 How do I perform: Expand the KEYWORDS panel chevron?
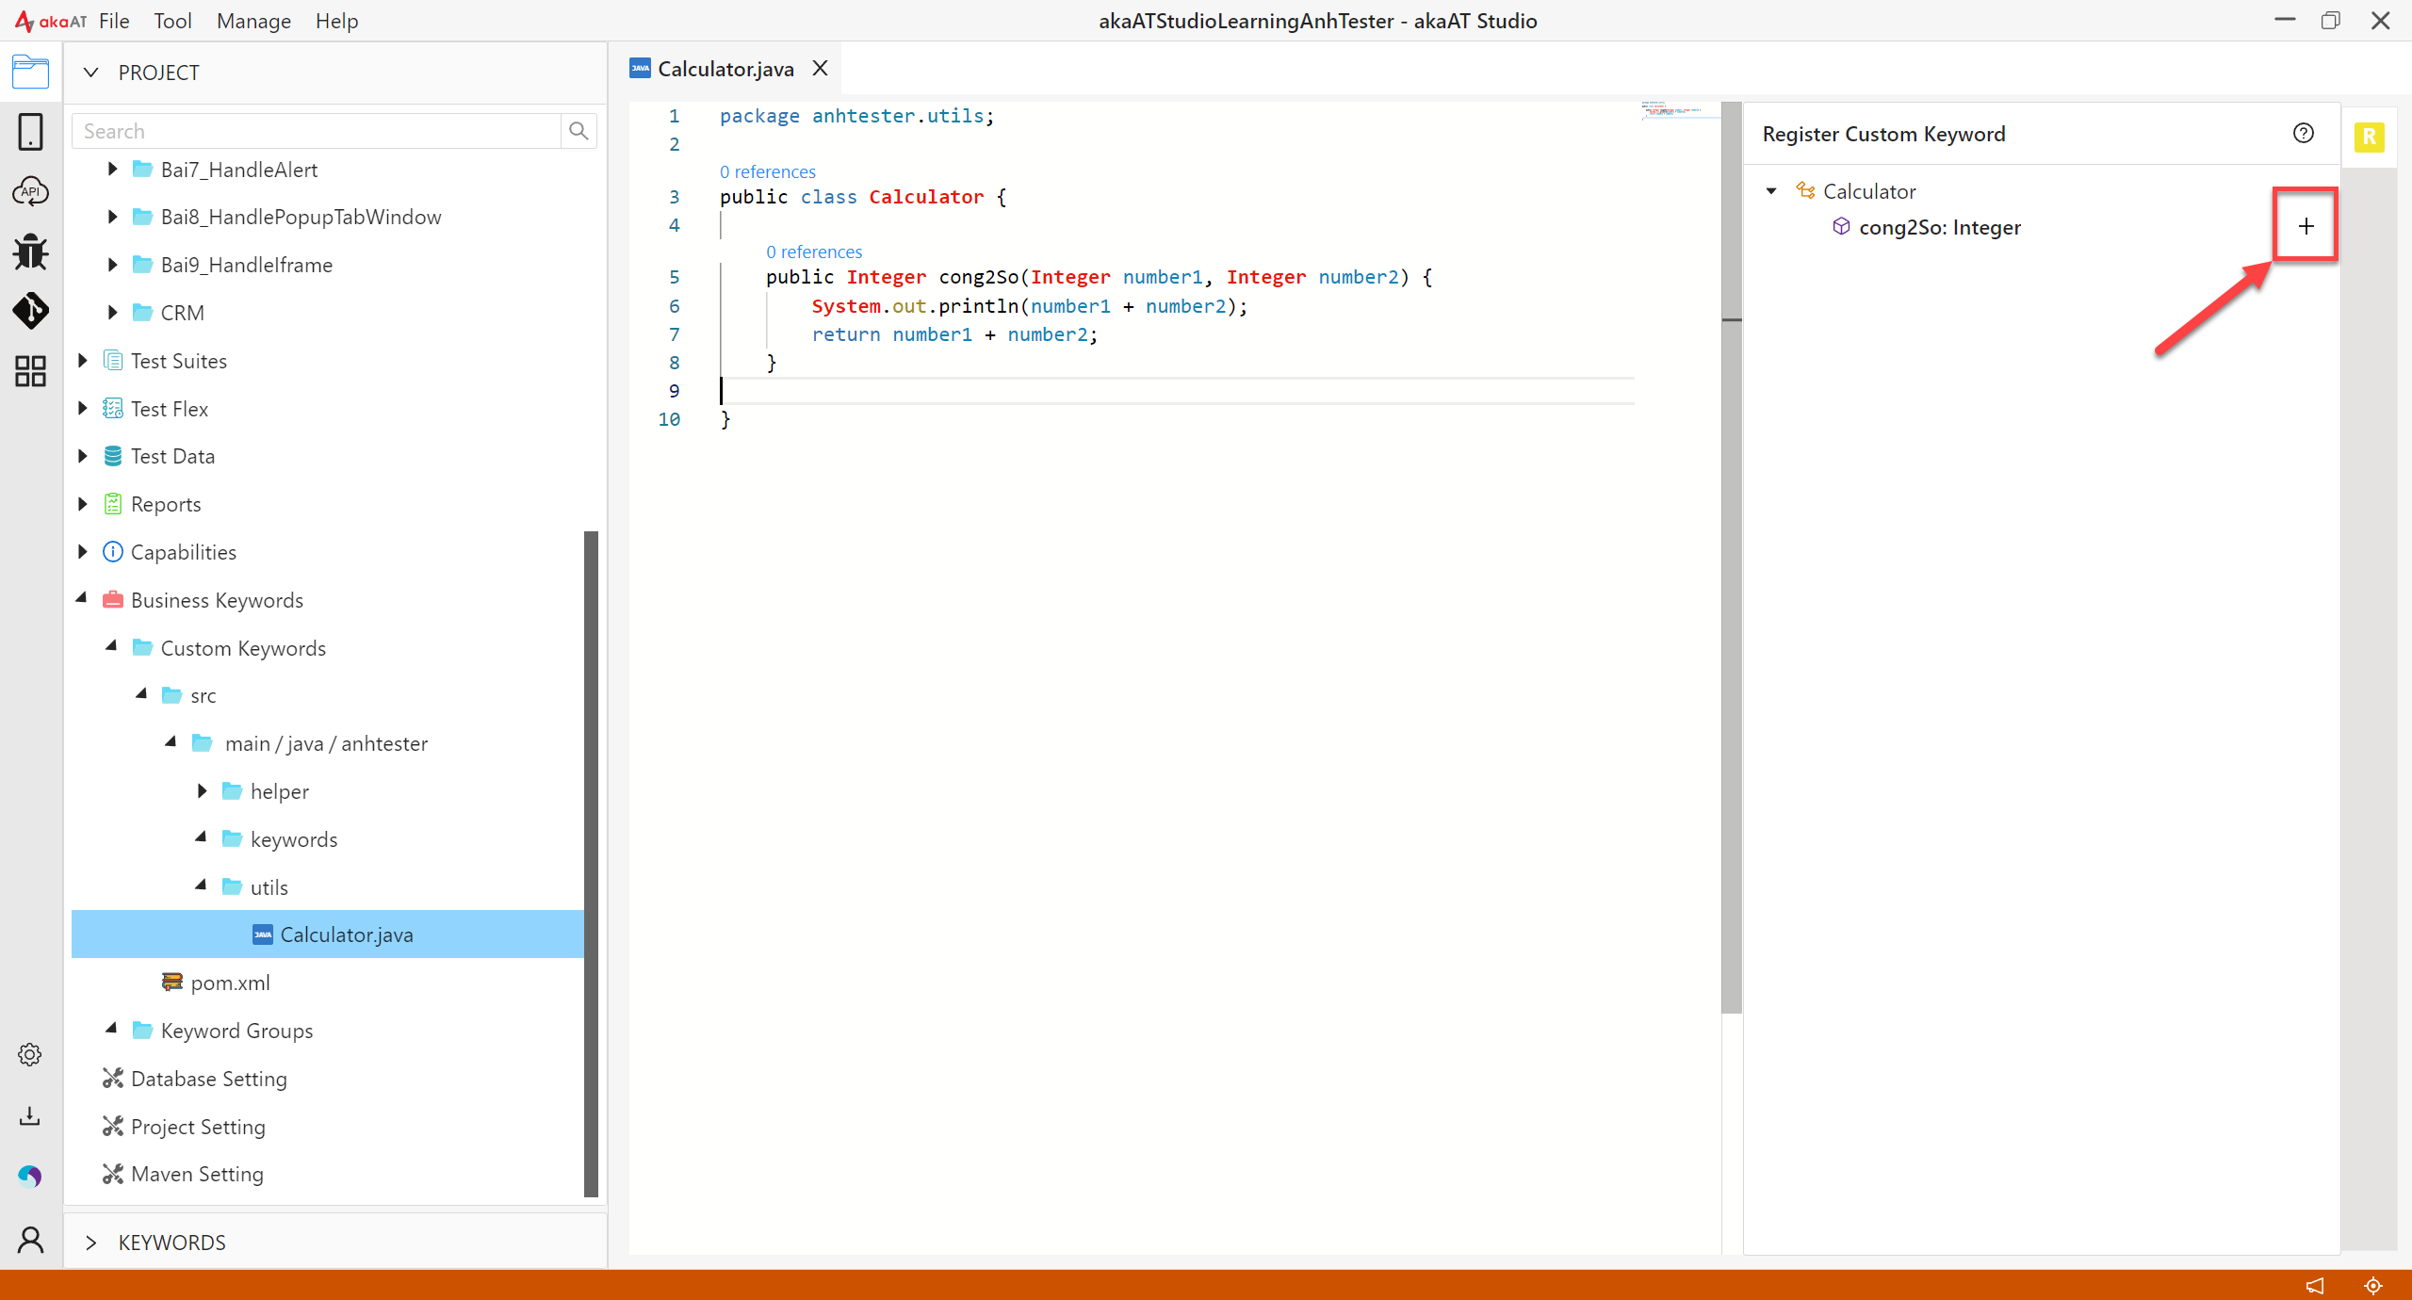pos(91,1243)
